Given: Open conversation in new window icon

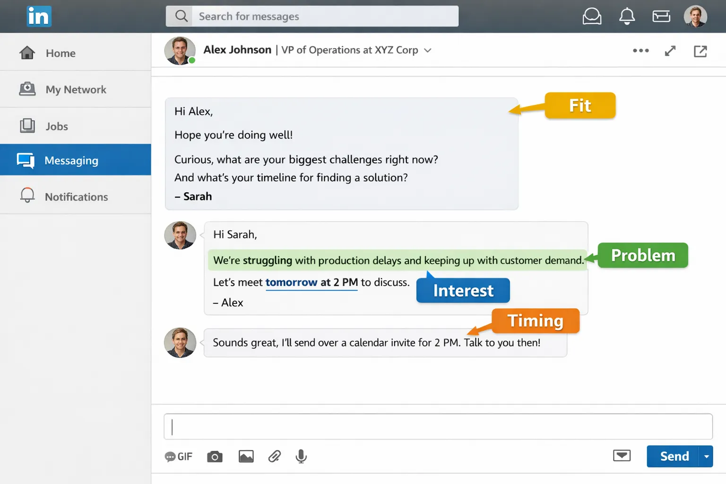Looking at the screenshot, I should click(x=700, y=50).
